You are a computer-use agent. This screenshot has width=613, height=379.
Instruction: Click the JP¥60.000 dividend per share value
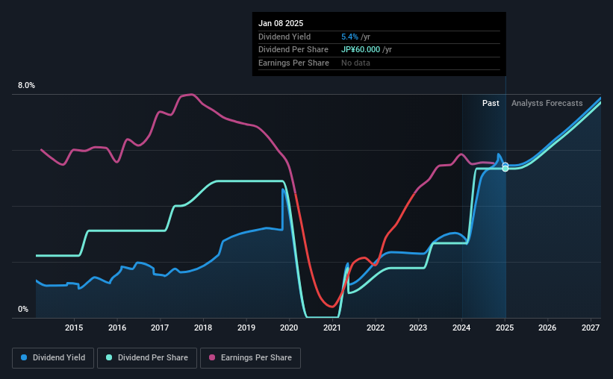point(361,50)
